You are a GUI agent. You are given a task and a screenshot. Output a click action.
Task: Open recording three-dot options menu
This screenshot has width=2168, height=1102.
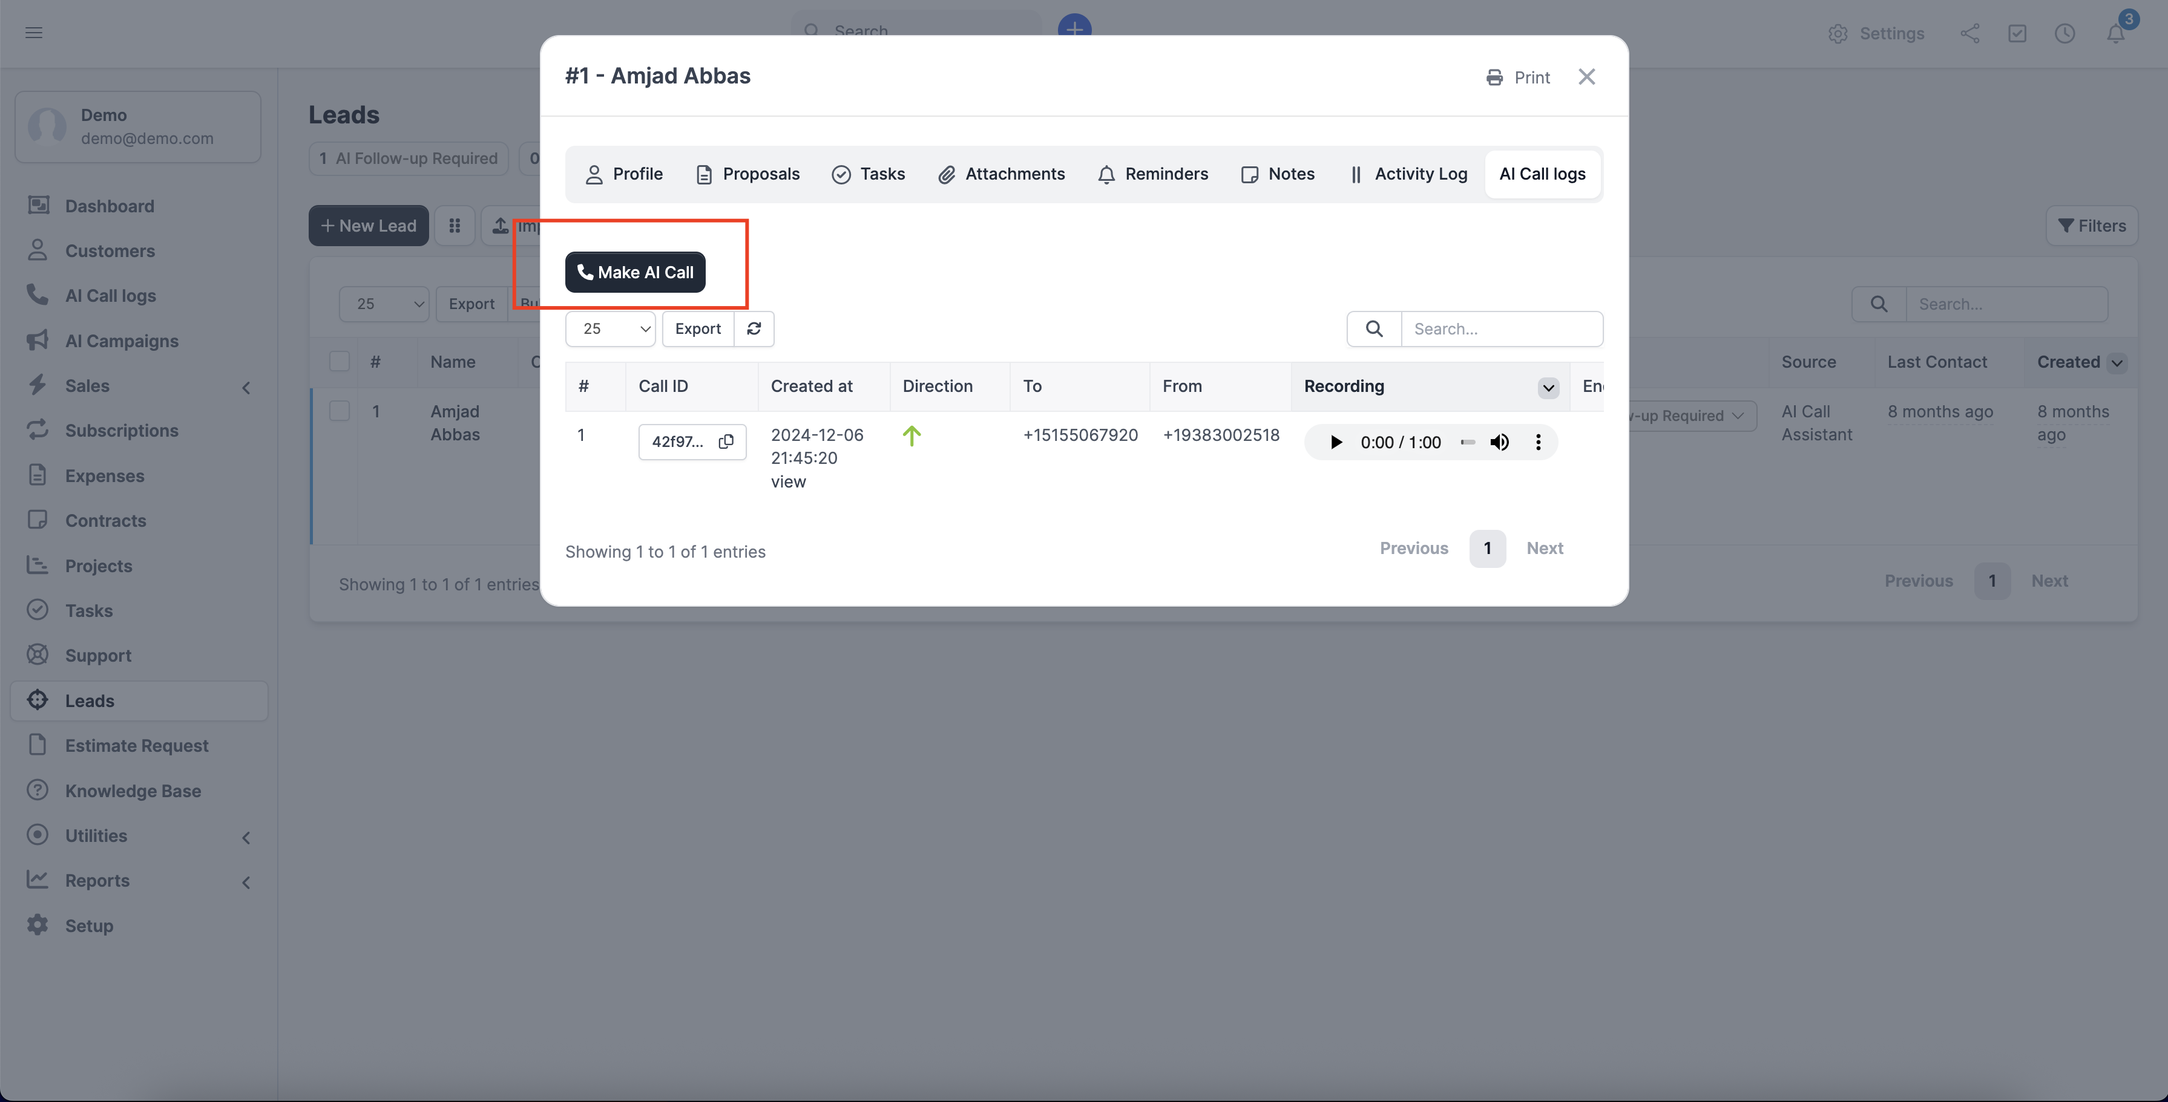pyautogui.click(x=1537, y=443)
